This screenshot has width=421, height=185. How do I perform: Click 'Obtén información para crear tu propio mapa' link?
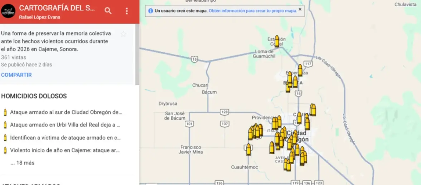(252, 11)
